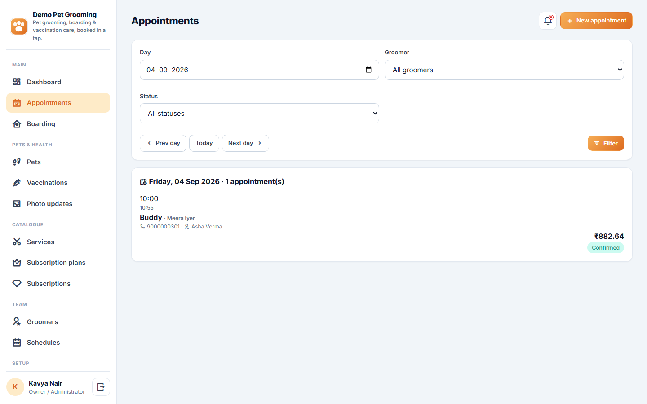Click the Groomers person icon
This screenshot has height=404, width=647.
click(17, 322)
